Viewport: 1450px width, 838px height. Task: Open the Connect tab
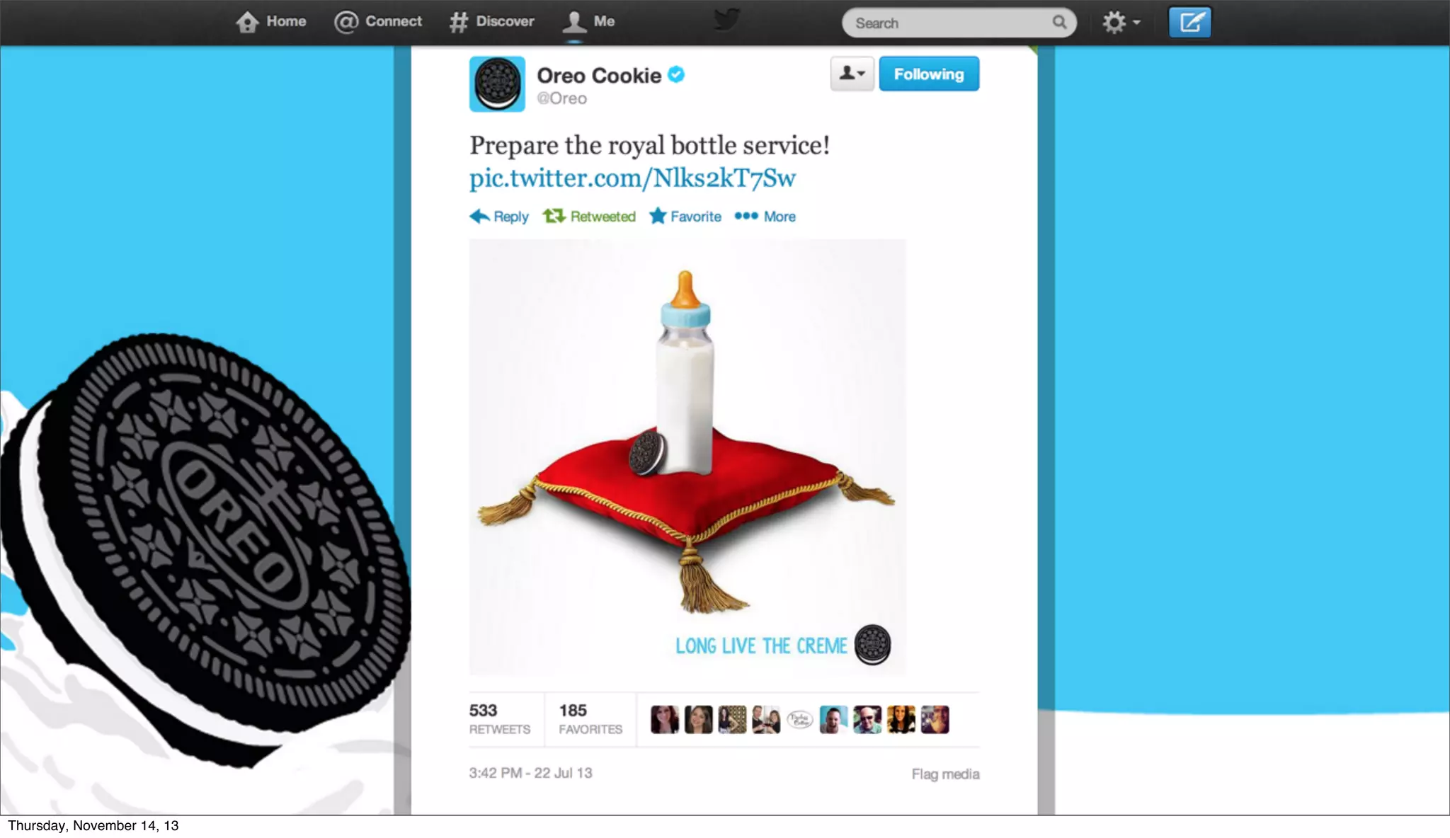coord(378,22)
